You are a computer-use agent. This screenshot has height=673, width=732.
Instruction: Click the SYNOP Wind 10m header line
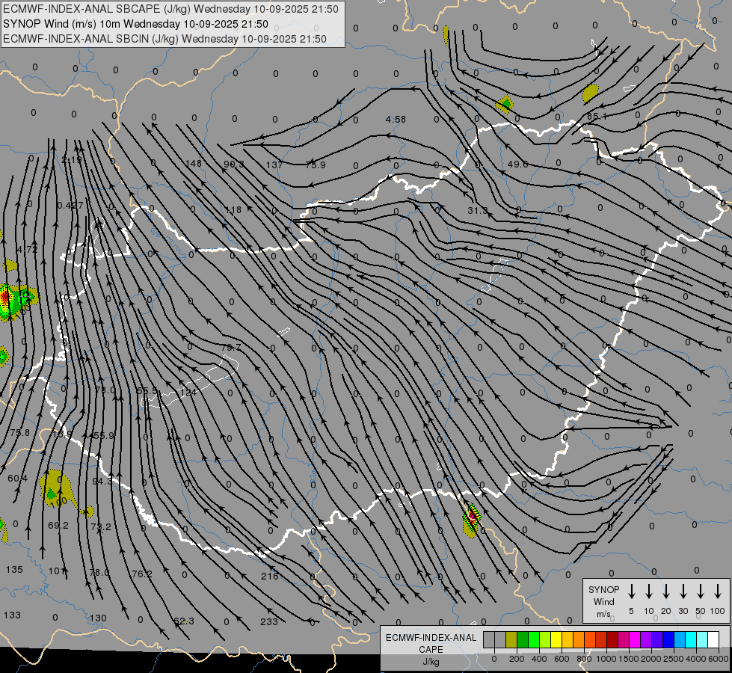click(x=135, y=24)
